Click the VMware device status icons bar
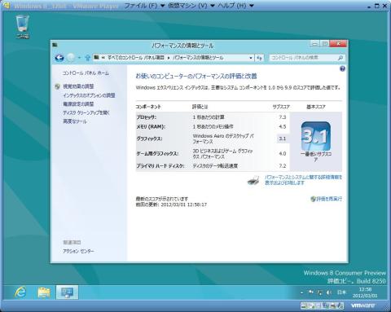 click(322, 305)
